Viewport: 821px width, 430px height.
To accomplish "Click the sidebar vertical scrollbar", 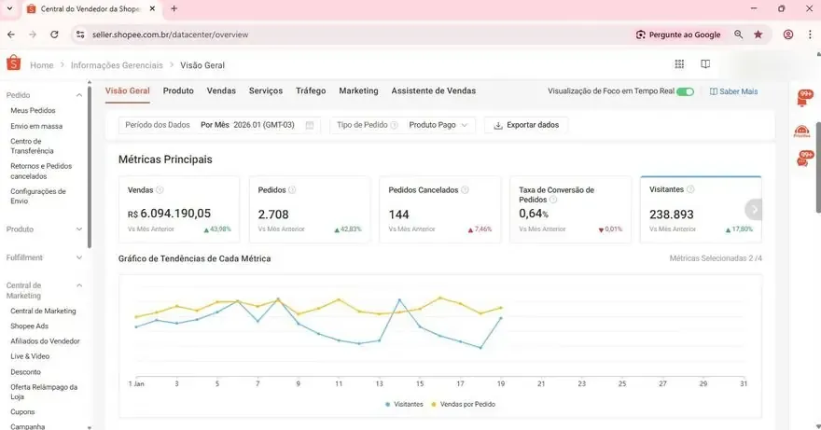I will (x=89, y=165).
